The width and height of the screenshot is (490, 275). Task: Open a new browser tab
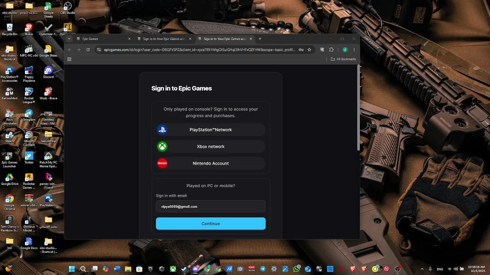(260, 39)
